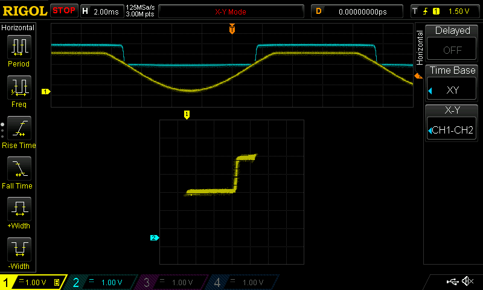Click the rising edge trigger type icon
Screen dimensions: 483x290
click(x=426, y=11)
